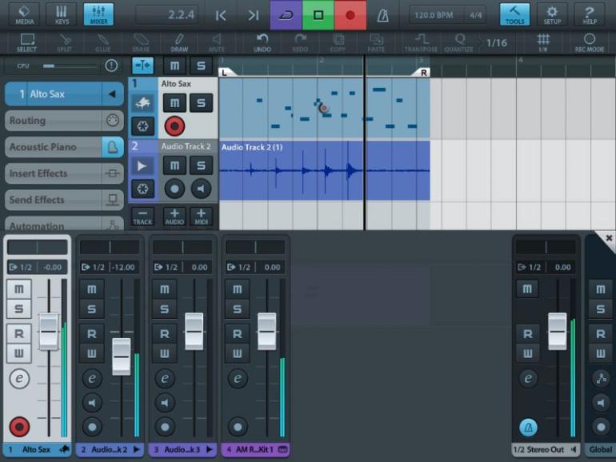The width and height of the screenshot is (616, 462).
Task: Choose the Split tool
Action: point(65,42)
